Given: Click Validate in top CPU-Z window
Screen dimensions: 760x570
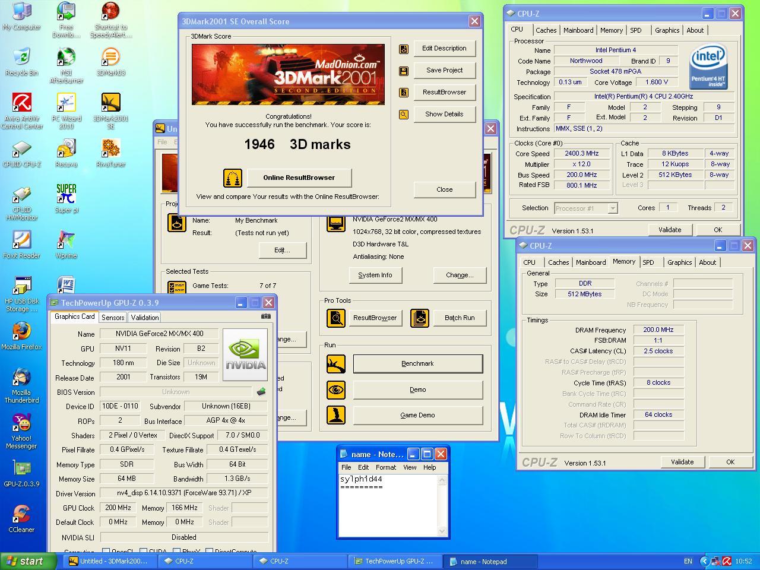Looking at the screenshot, I should pyautogui.click(x=670, y=230).
